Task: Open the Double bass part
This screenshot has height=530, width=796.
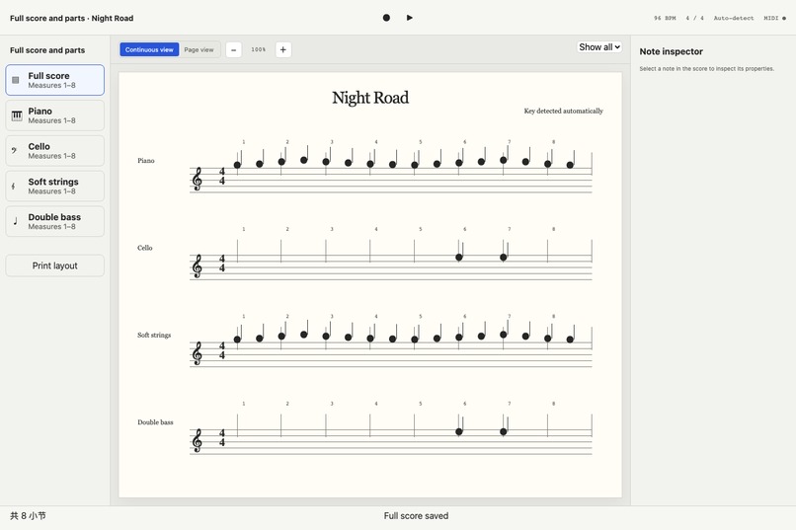Action: 55,221
